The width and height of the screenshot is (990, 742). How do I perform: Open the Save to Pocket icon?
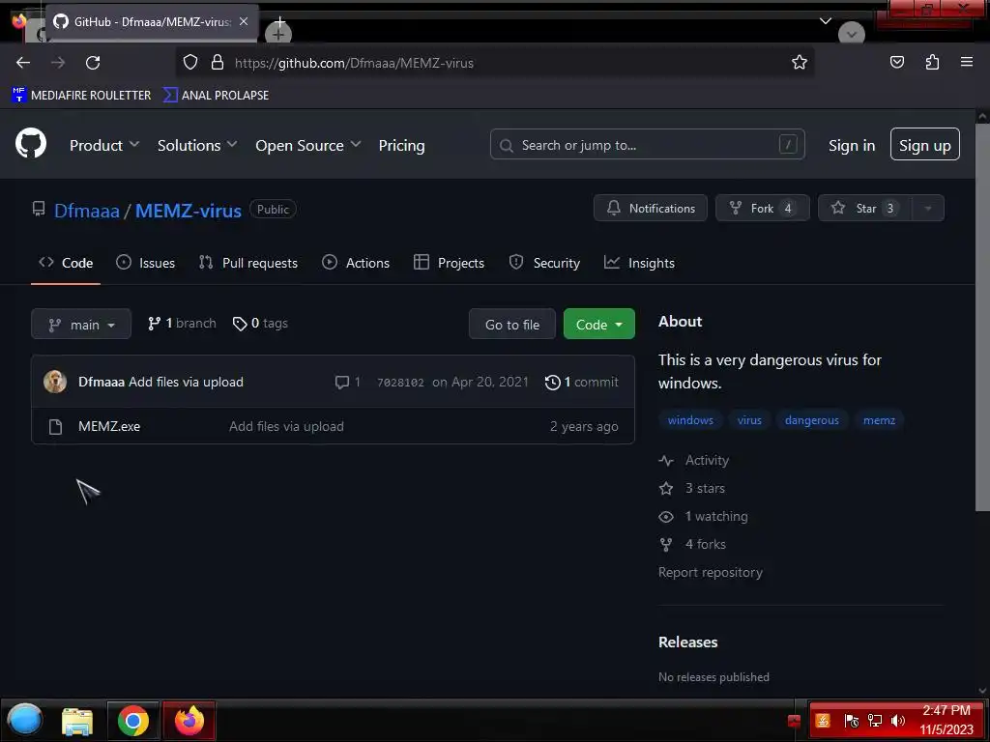coord(896,62)
